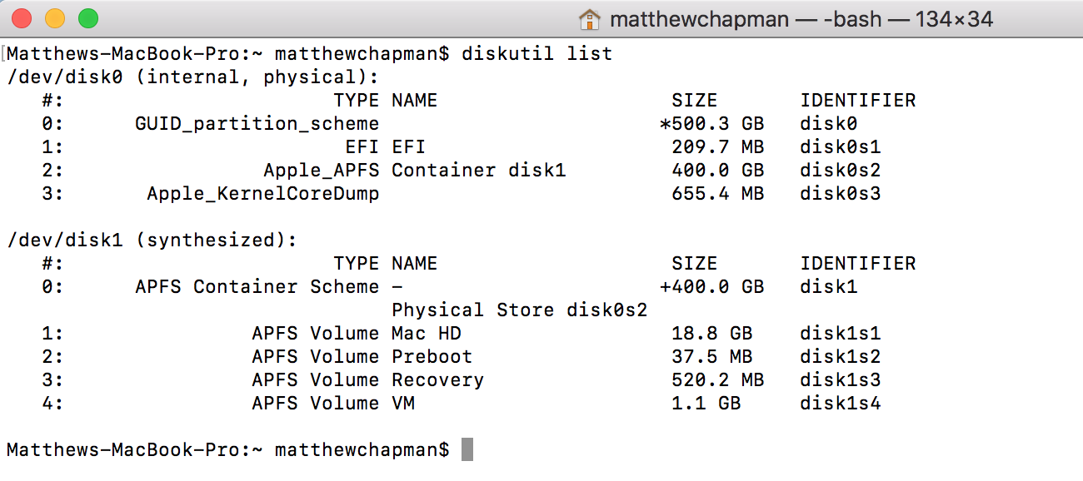Click the '209.7 MB' EFI size
1083x481 pixels.
(718, 147)
